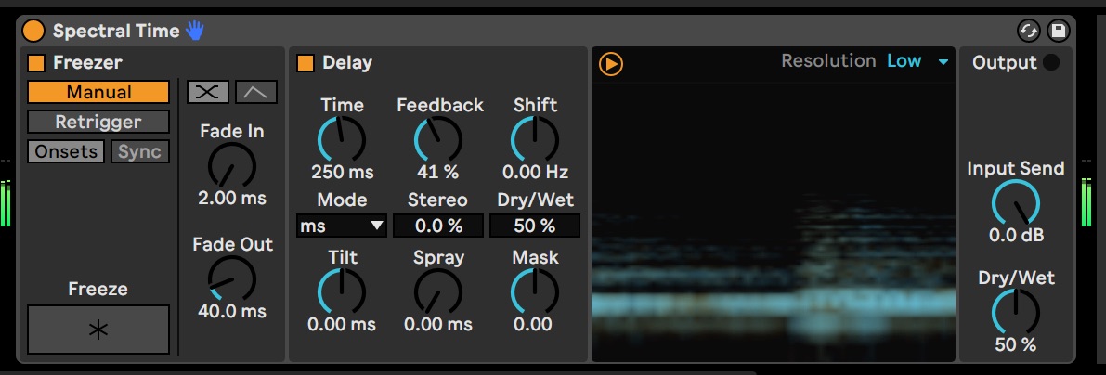Click the Spray knob
This screenshot has height=375, width=1106.
click(x=438, y=291)
